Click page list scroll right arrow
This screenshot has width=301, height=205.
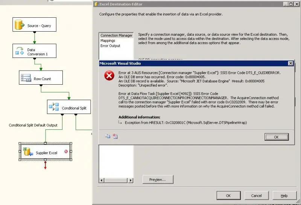[x=131, y=180]
